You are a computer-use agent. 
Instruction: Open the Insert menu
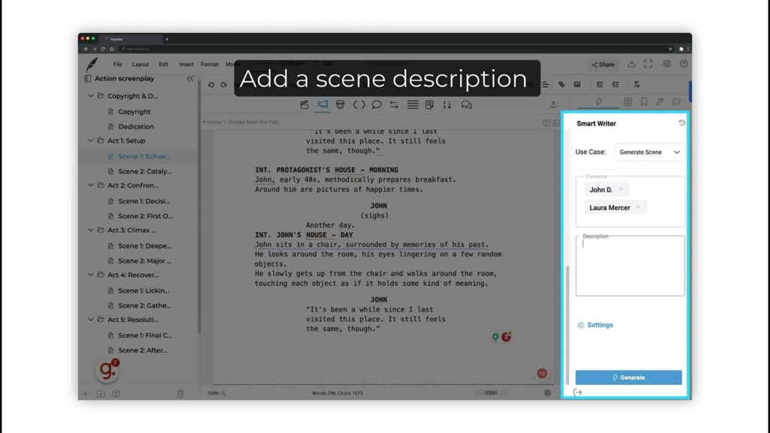pos(186,65)
